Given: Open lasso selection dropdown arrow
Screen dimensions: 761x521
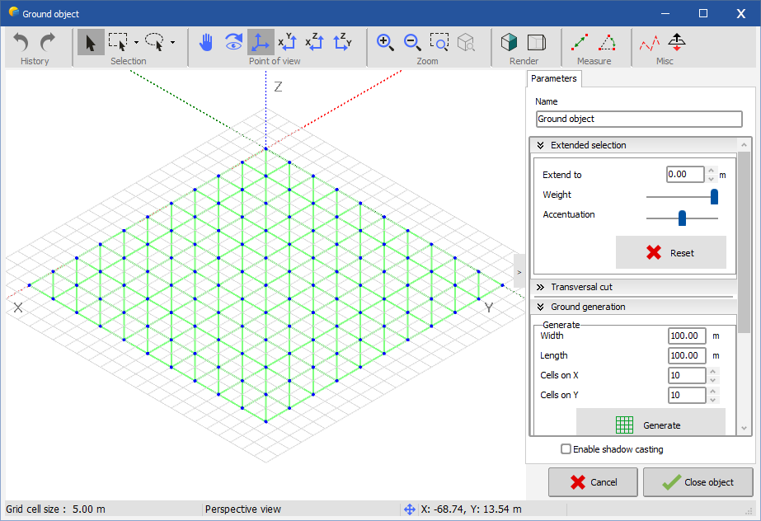Looking at the screenshot, I should pyautogui.click(x=173, y=43).
